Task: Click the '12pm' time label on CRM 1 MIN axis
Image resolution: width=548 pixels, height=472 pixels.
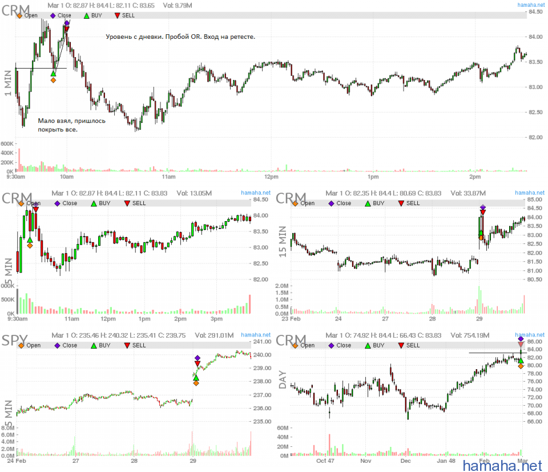Action: click(271, 177)
